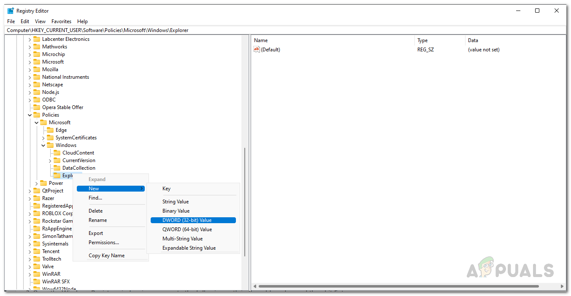Collapse the Windows key
Viewport: 571px width, 296px height.
(43, 145)
